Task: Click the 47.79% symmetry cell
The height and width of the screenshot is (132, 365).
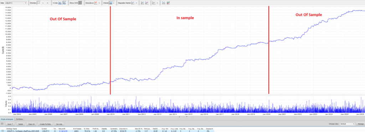Action: click(x=113, y=131)
